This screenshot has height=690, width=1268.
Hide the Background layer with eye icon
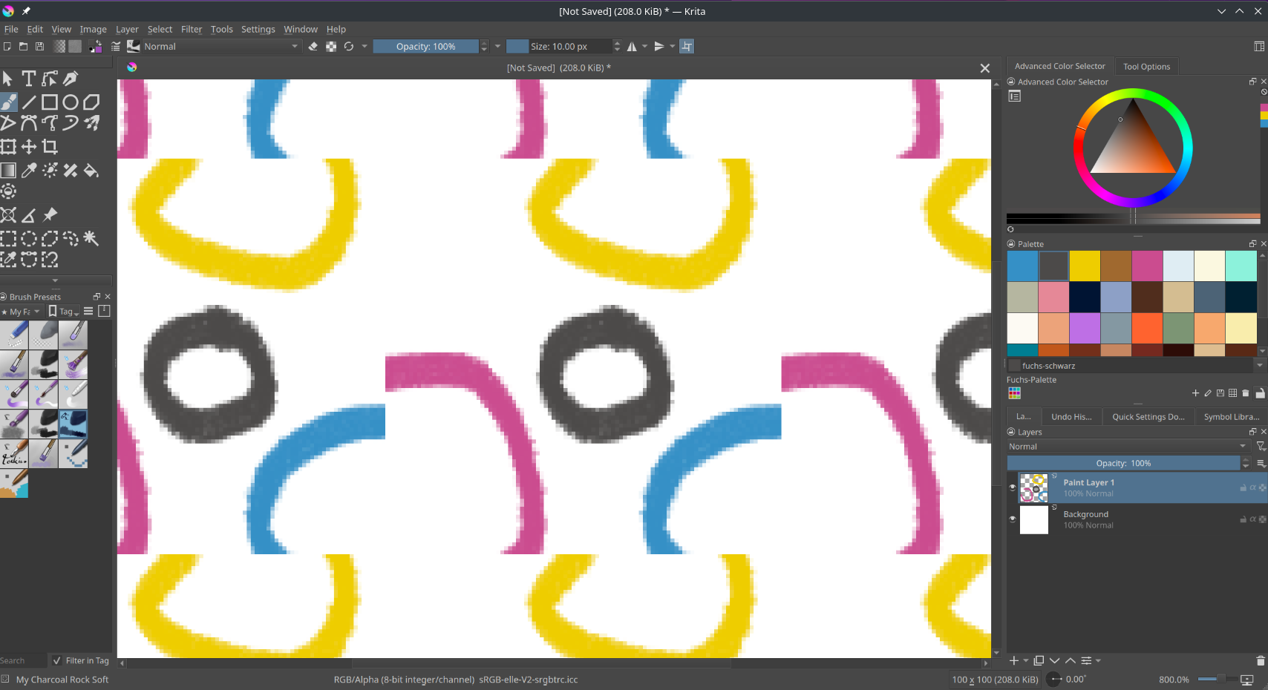point(1013,519)
